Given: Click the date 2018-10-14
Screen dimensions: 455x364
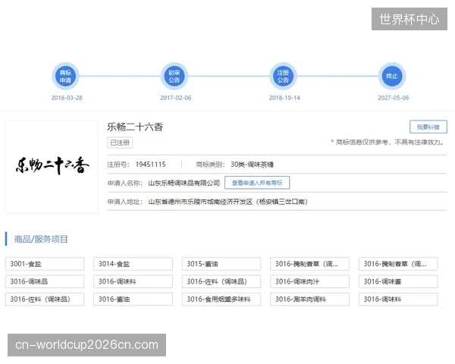Looking at the screenshot, I should pyautogui.click(x=284, y=98).
